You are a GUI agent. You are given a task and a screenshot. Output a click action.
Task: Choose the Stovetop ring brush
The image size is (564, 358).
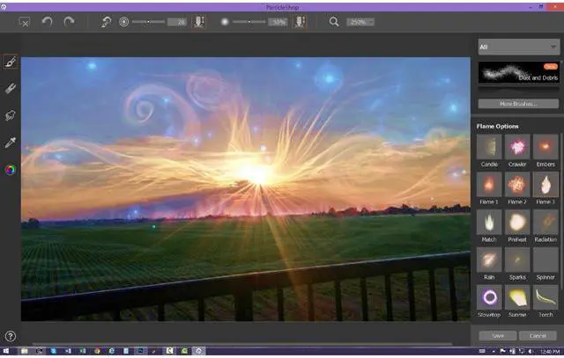(x=489, y=297)
